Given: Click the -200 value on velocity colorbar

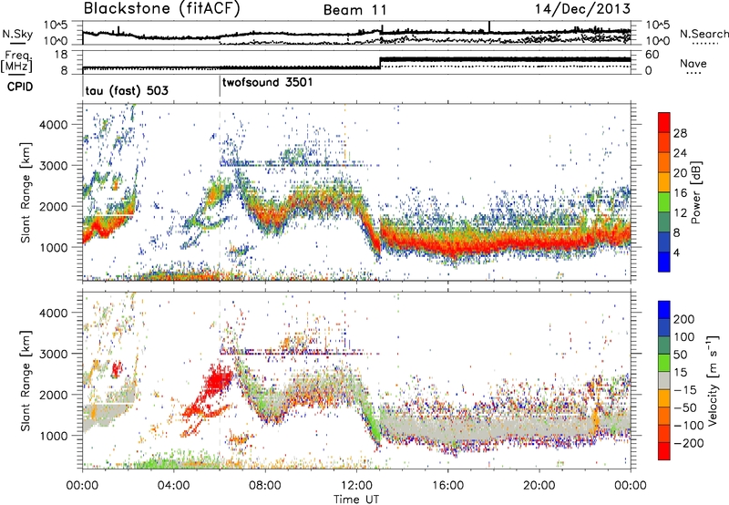Looking at the screenshot, I should [x=688, y=443].
